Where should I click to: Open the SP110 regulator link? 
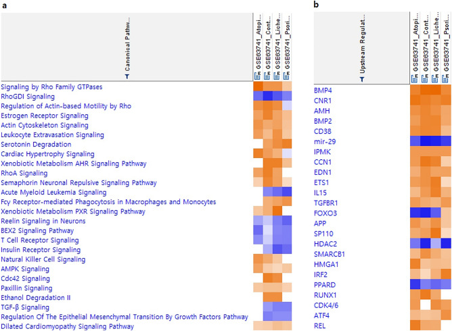tap(323, 234)
